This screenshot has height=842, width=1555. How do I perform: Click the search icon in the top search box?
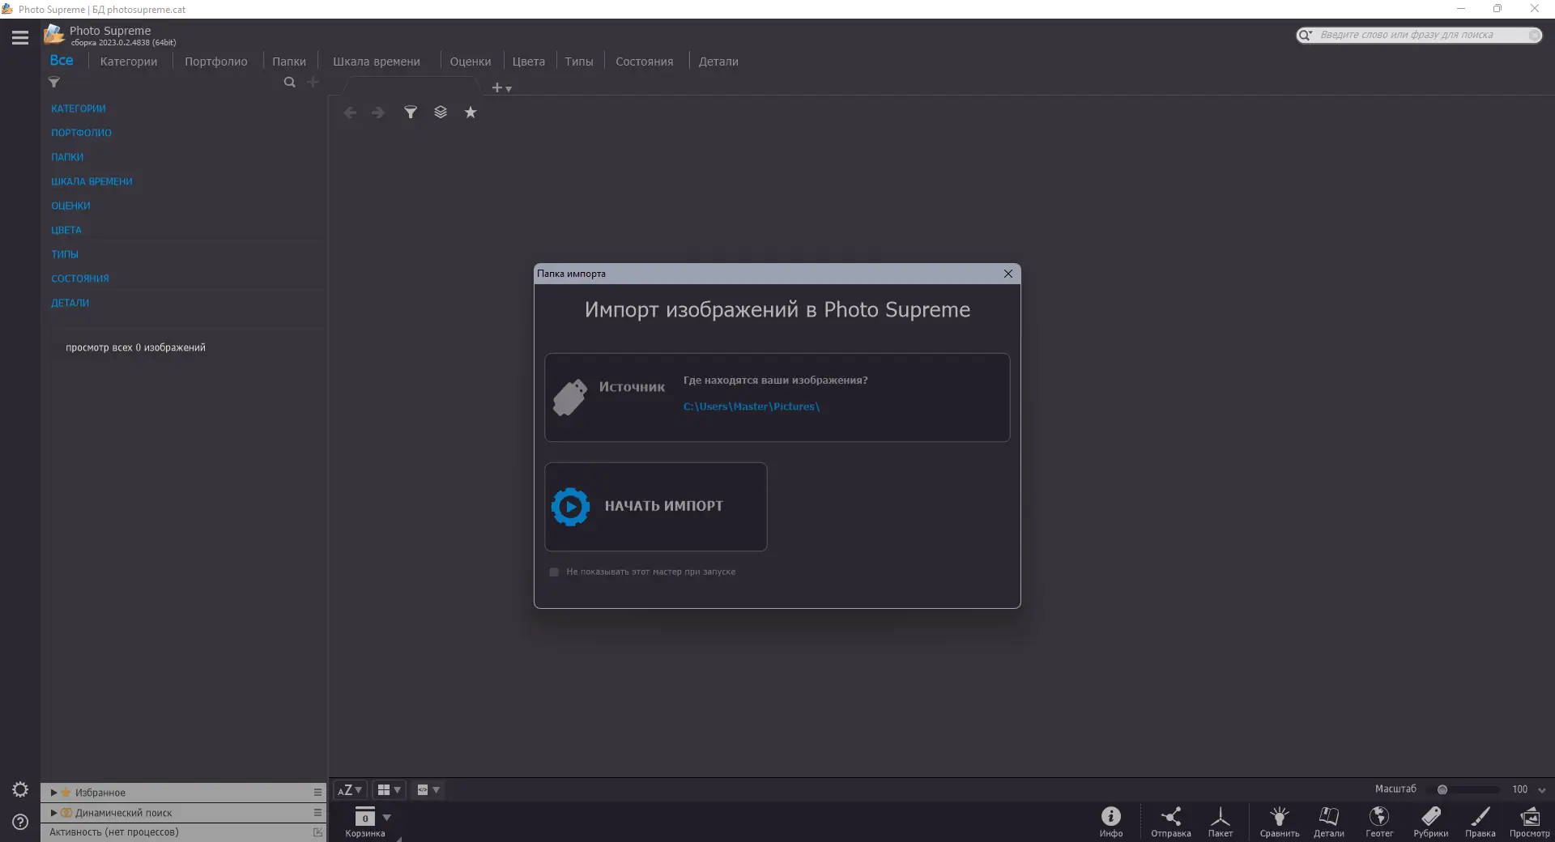pyautogui.click(x=1305, y=35)
